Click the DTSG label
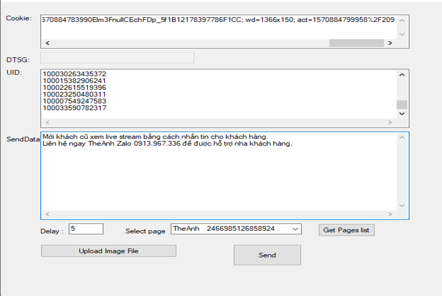Screen dimensions: 442x296 18,60
